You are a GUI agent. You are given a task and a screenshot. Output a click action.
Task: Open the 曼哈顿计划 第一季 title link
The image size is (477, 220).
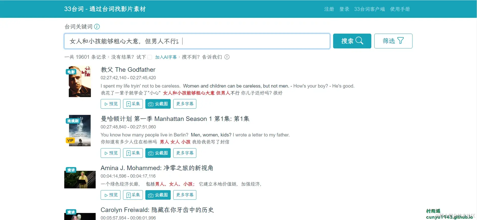175,119
